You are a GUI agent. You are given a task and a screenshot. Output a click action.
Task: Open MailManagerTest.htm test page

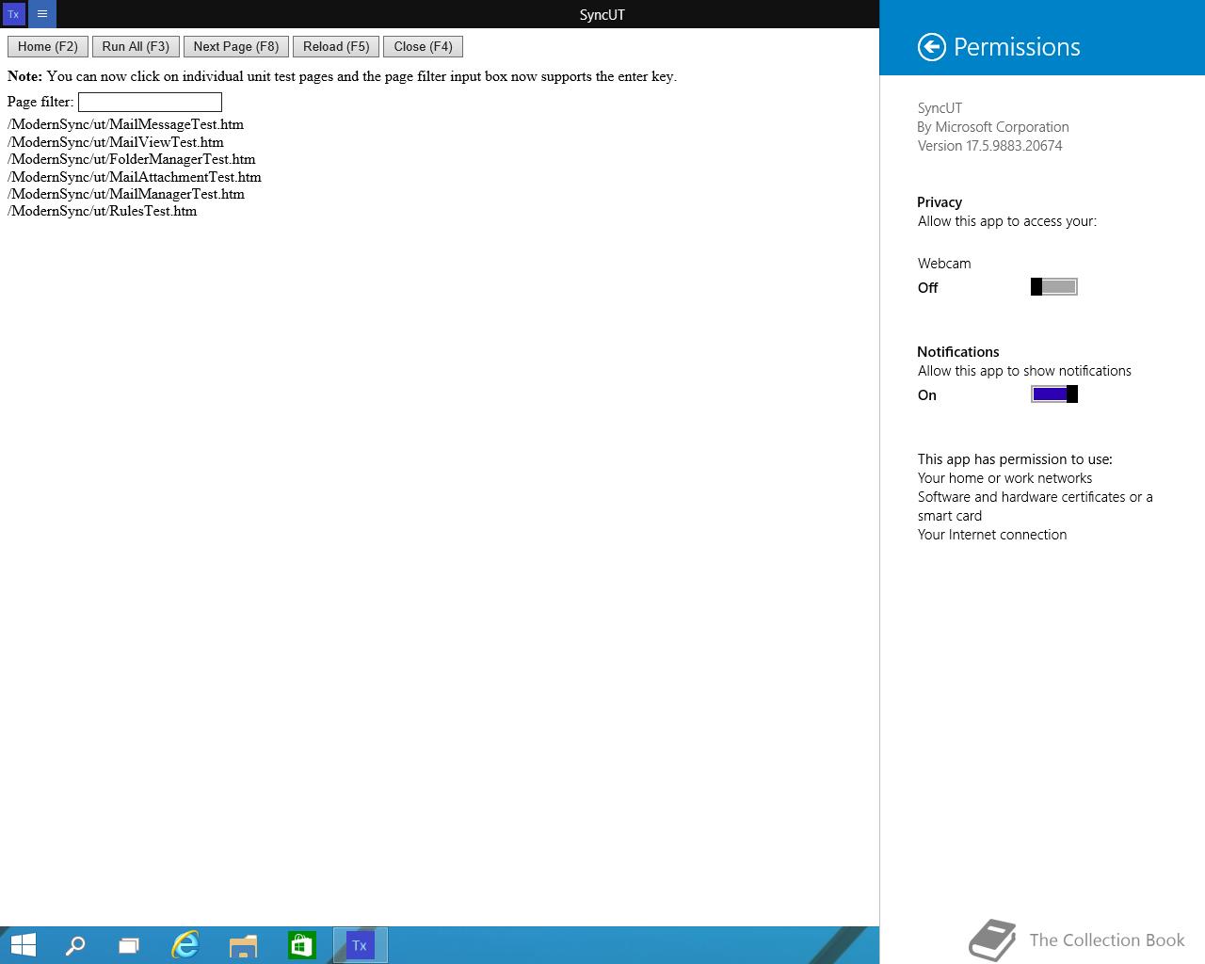[126, 194]
